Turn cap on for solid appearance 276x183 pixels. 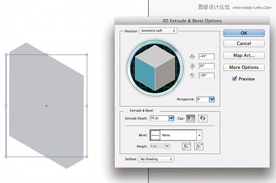pyautogui.click(x=191, y=118)
